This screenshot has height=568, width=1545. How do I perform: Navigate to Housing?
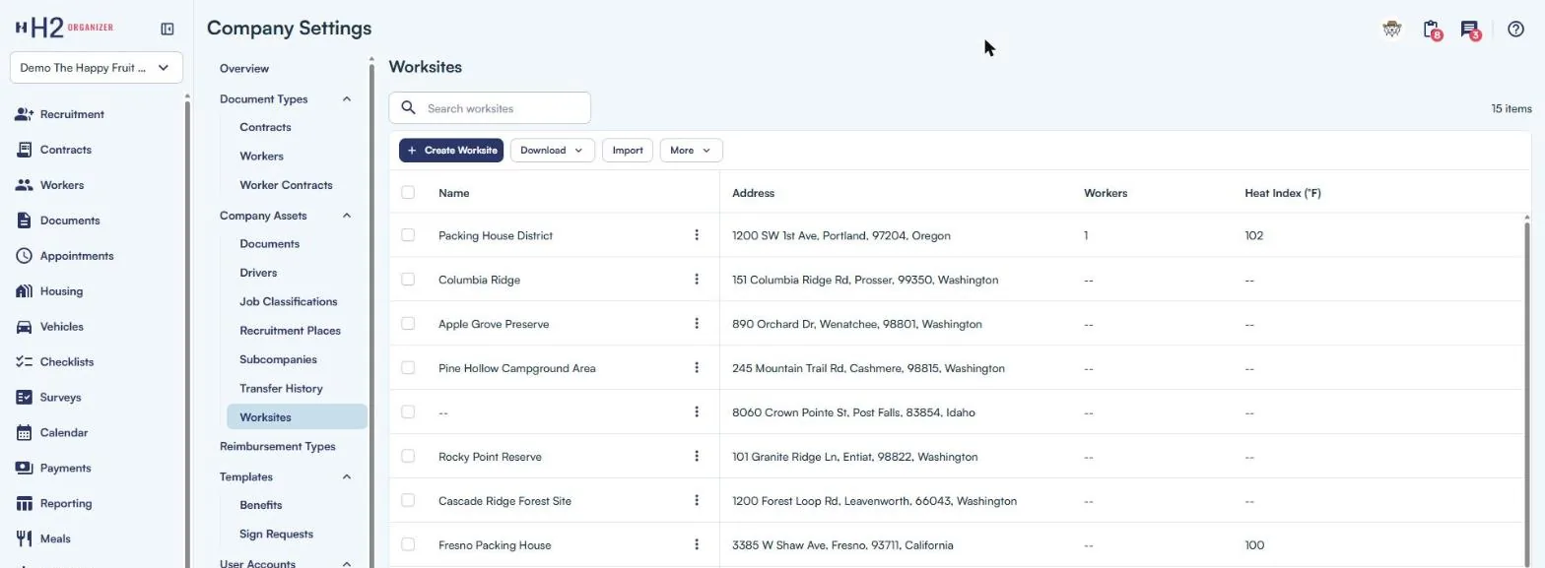pos(61,291)
